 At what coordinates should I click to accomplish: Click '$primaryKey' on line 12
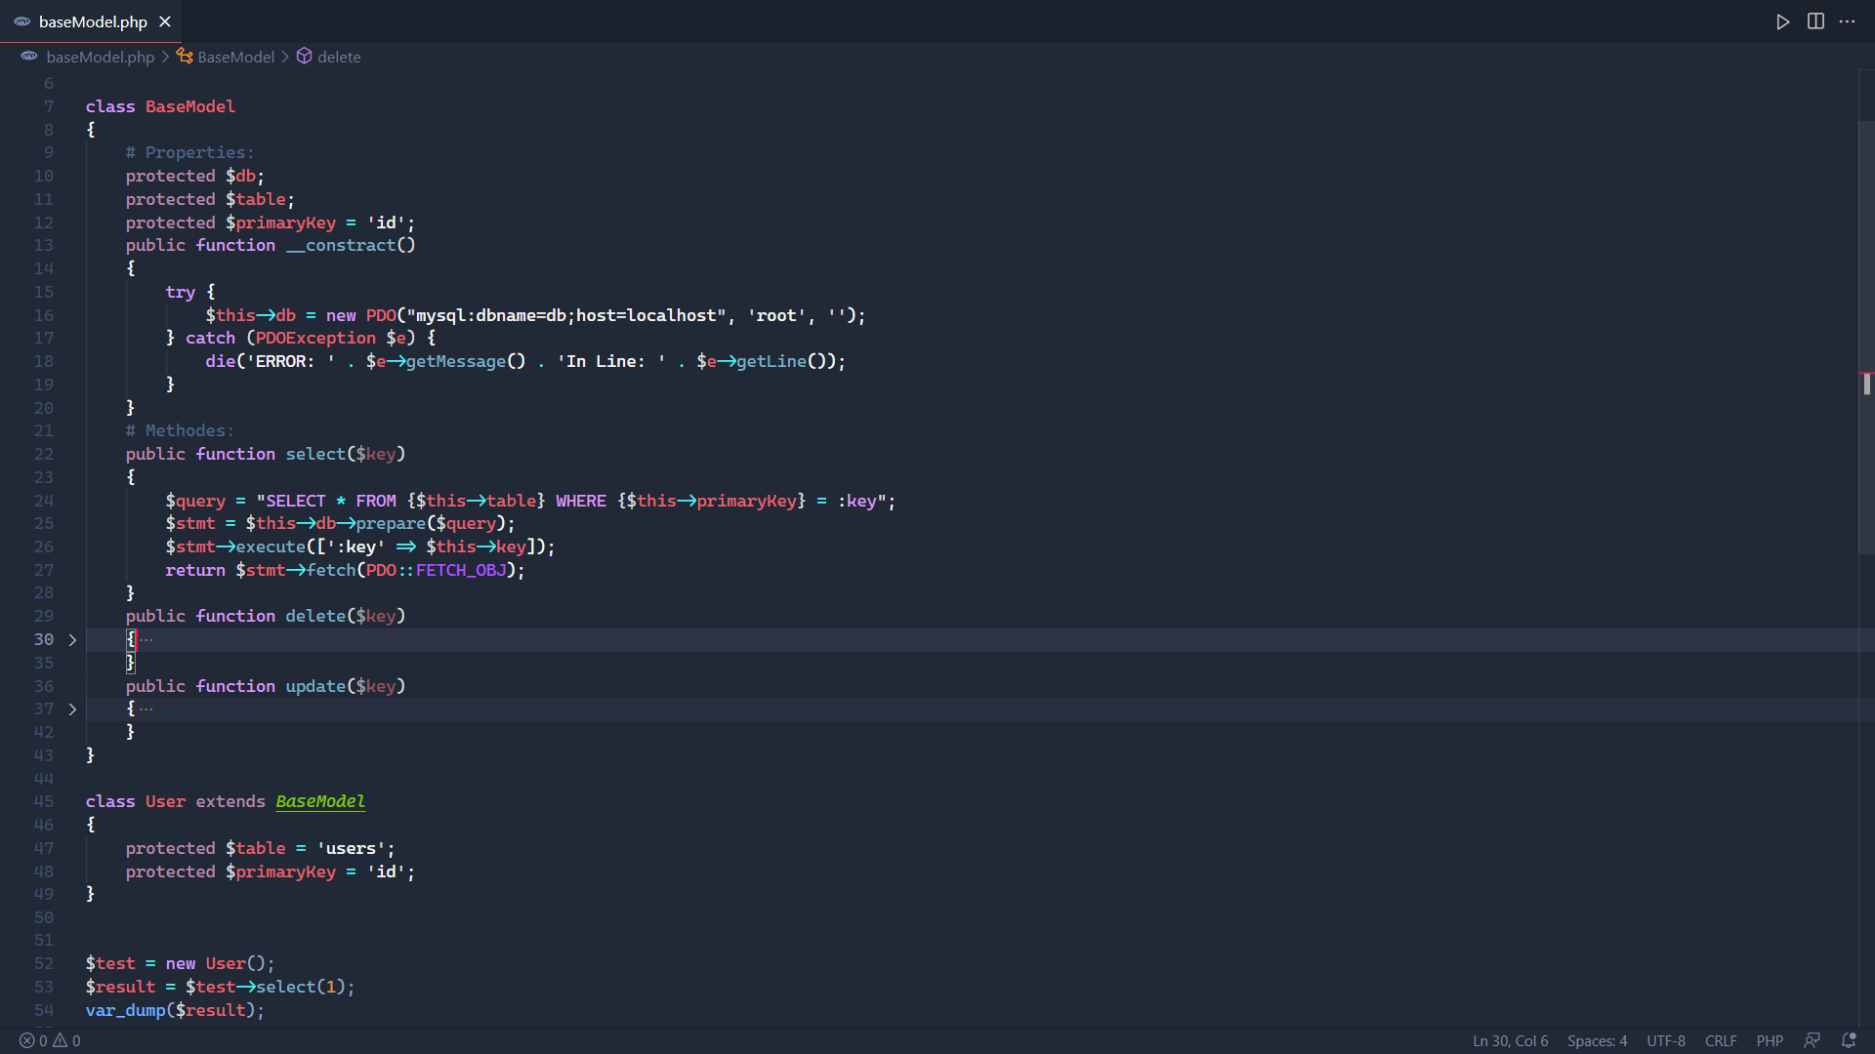point(280,223)
